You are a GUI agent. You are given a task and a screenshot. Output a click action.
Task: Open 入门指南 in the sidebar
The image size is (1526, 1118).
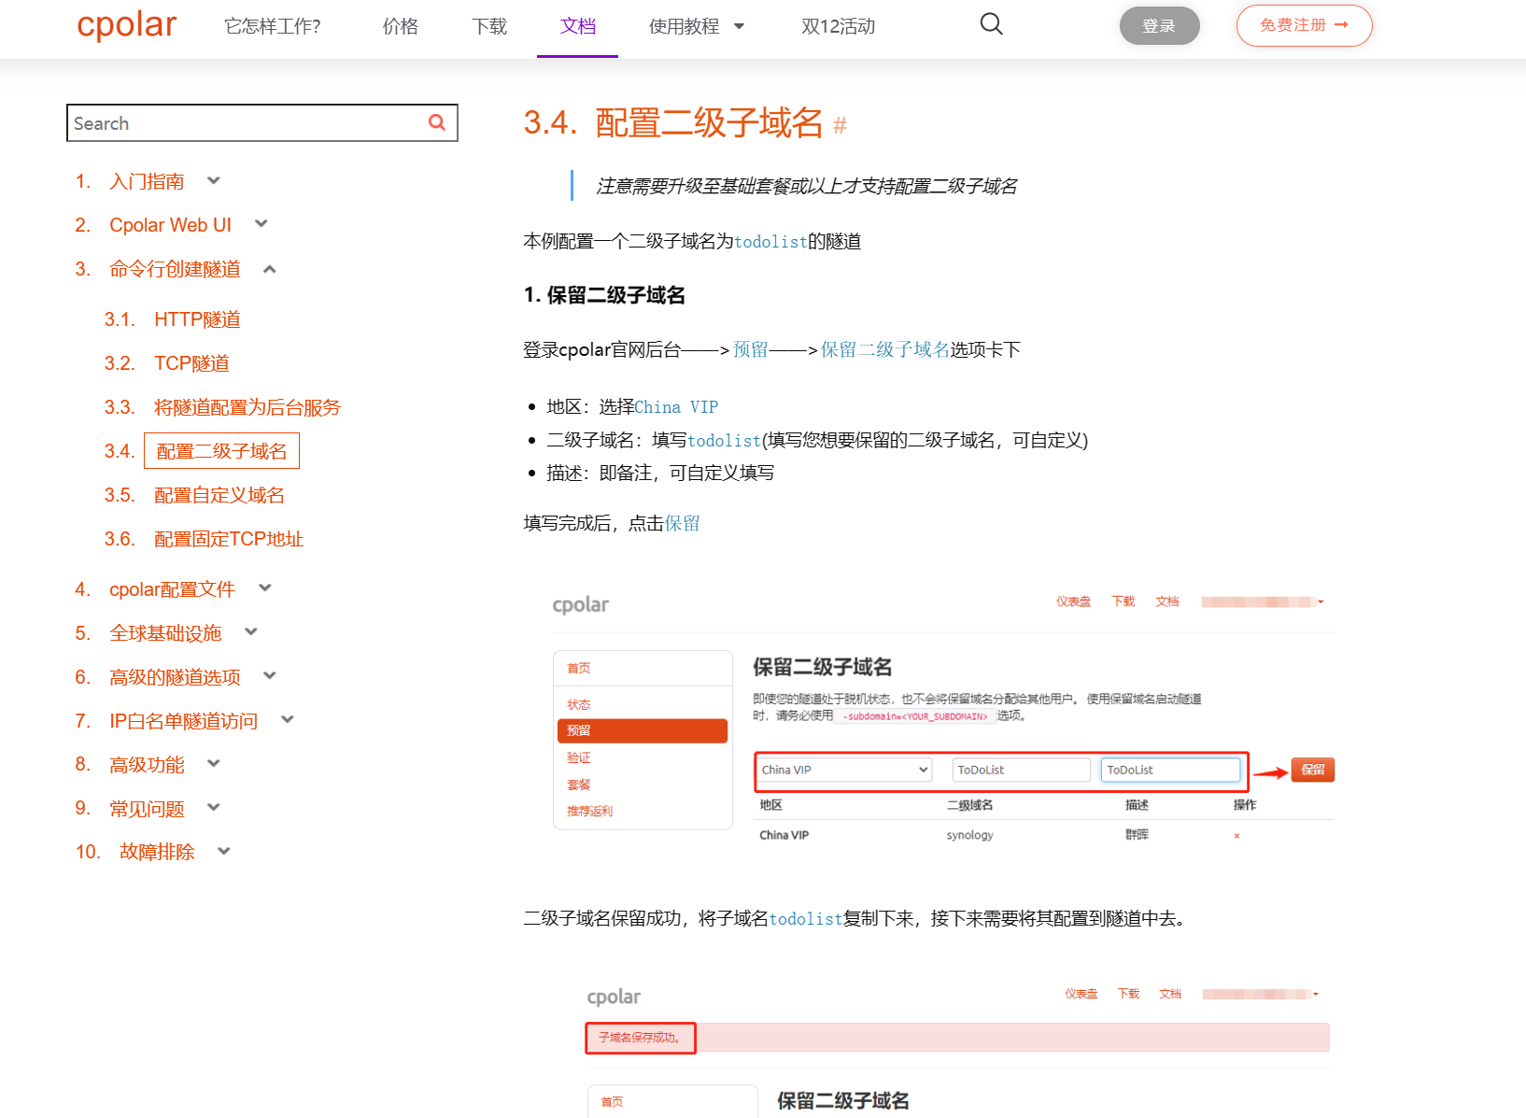147,181
